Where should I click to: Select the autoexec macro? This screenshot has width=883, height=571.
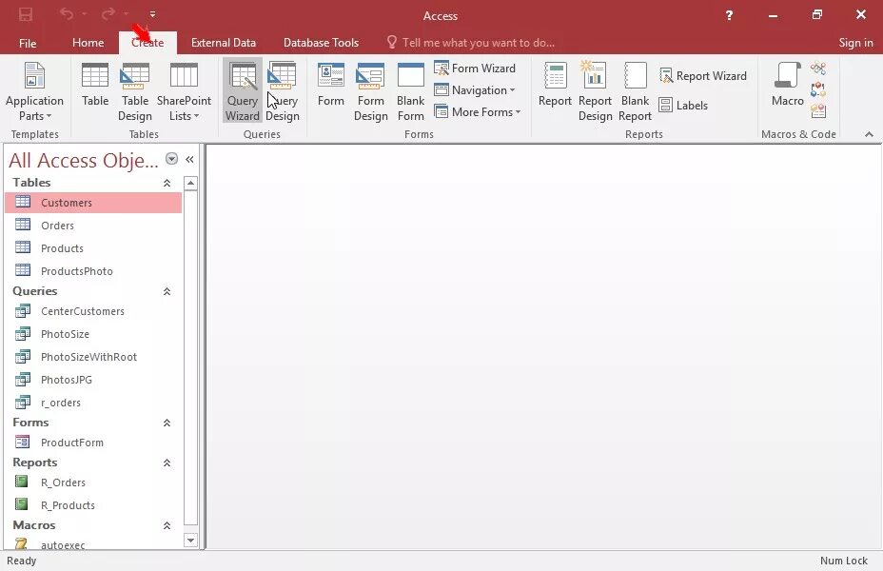[x=93, y=544]
